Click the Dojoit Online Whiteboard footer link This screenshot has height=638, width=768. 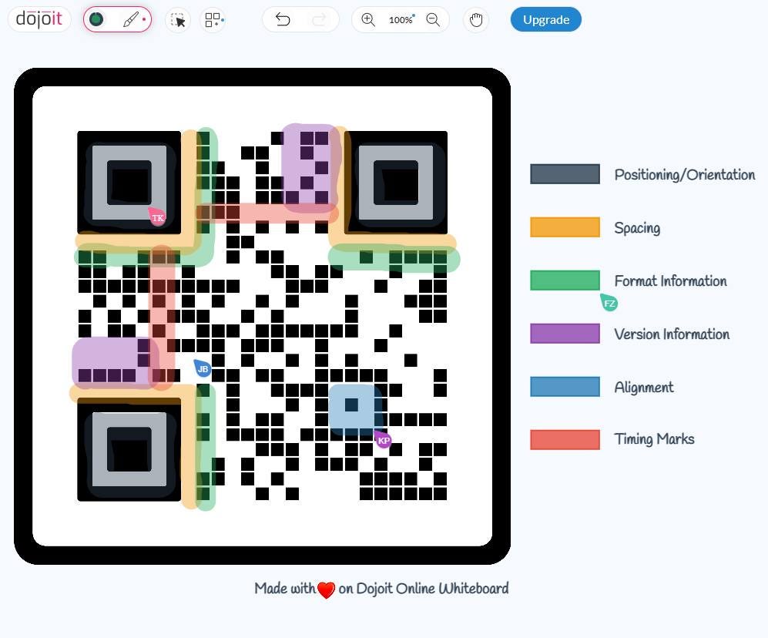pos(432,588)
